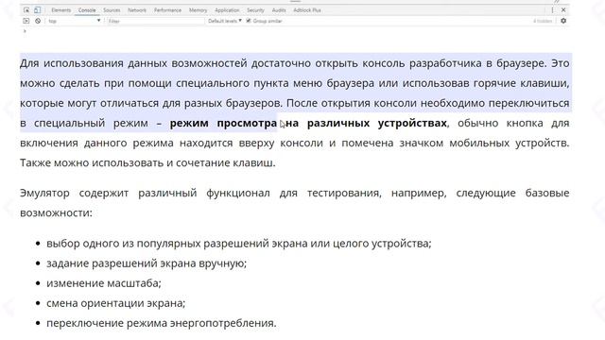Click list item 'изменение масштаба'
605x340 pixels.
104,283
